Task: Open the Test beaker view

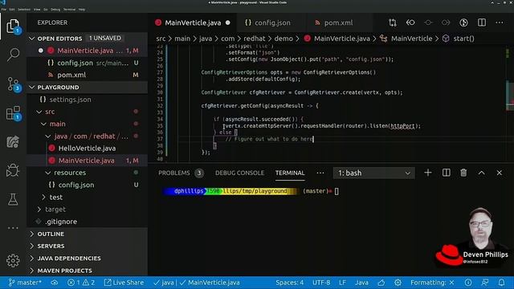Action: [13, 199]
